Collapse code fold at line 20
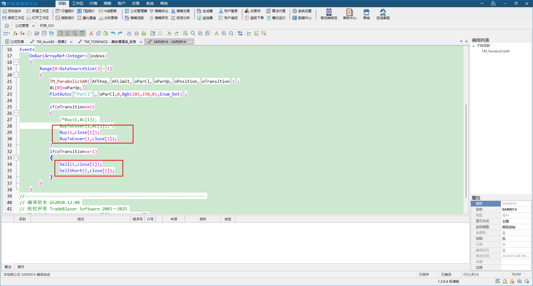The image size is (533, 286). (x=16, y=75)
